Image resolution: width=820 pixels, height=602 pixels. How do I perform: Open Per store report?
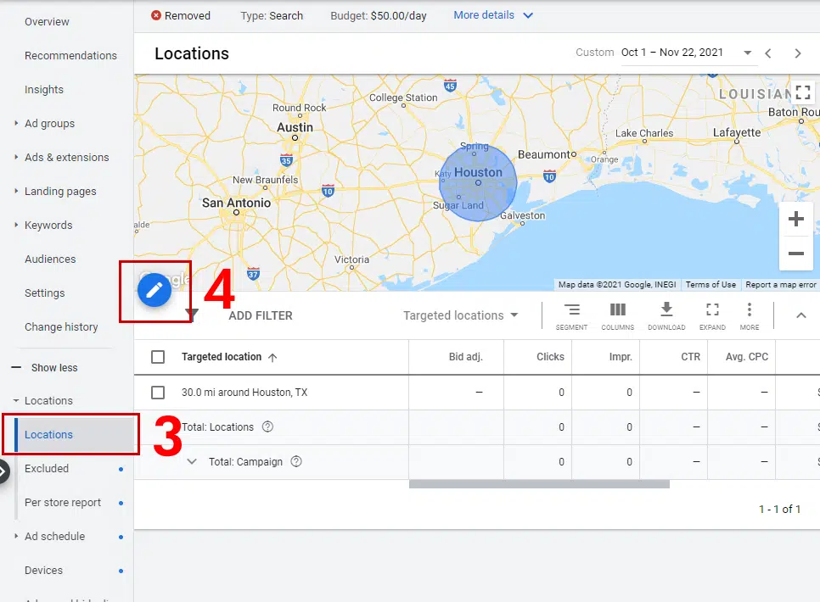coord(63,503)
